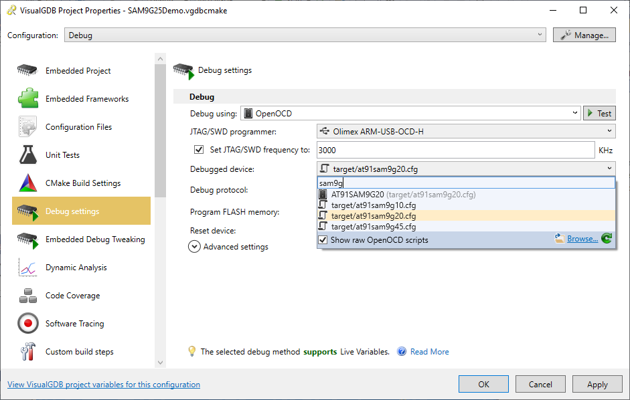Open the Embedded Debug Tweaking page
The width and height of the screenshot is (630, 400).
pyautogui.click(x=82, y=239)
